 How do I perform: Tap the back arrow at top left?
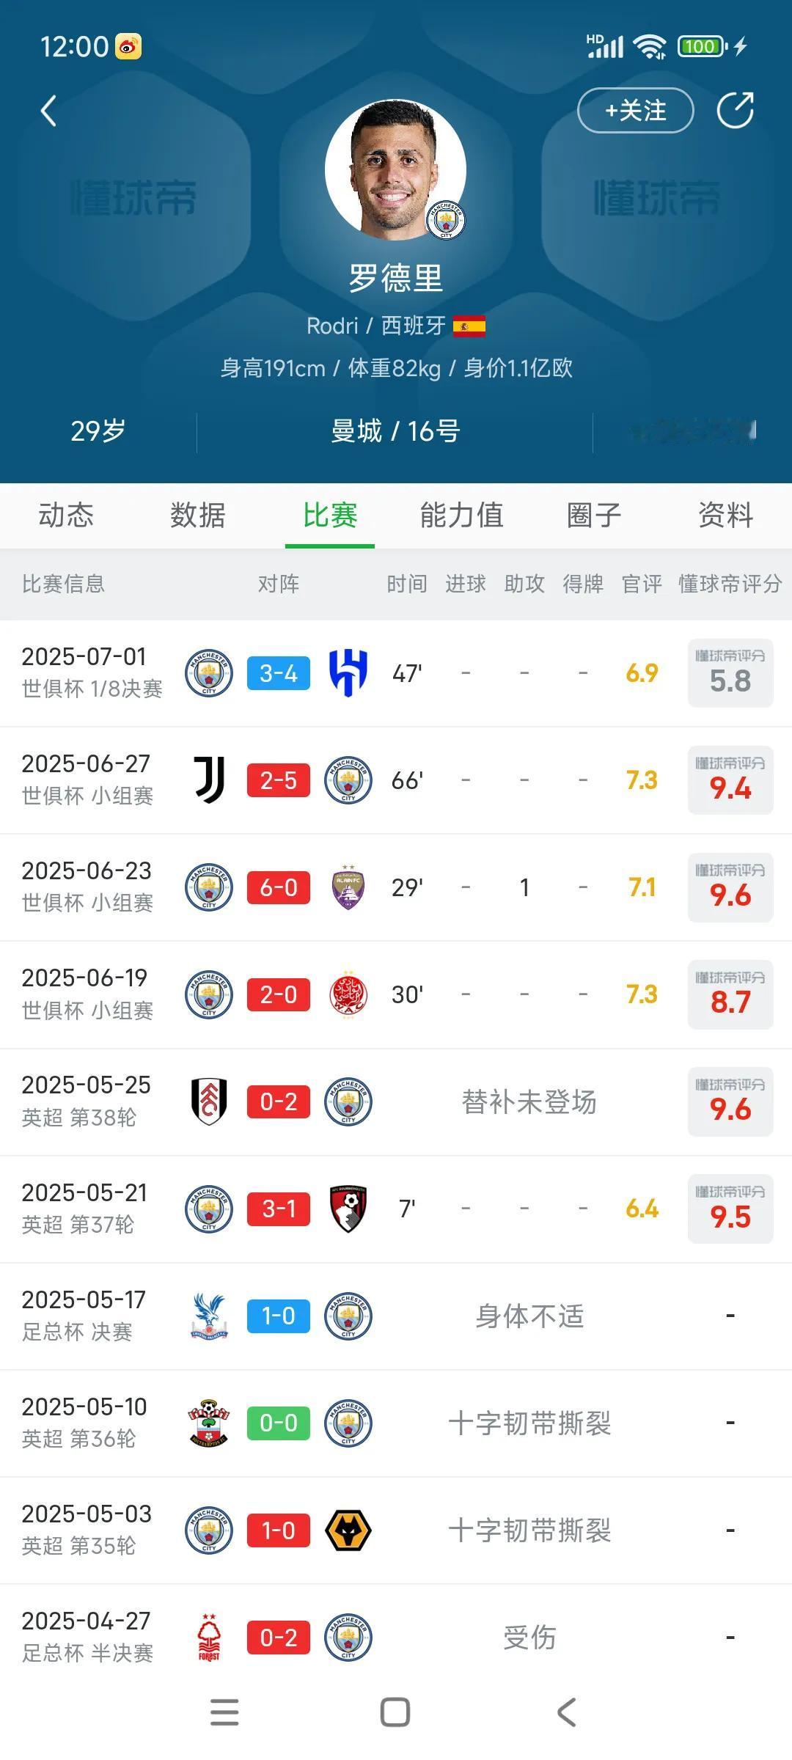point(48,111)
